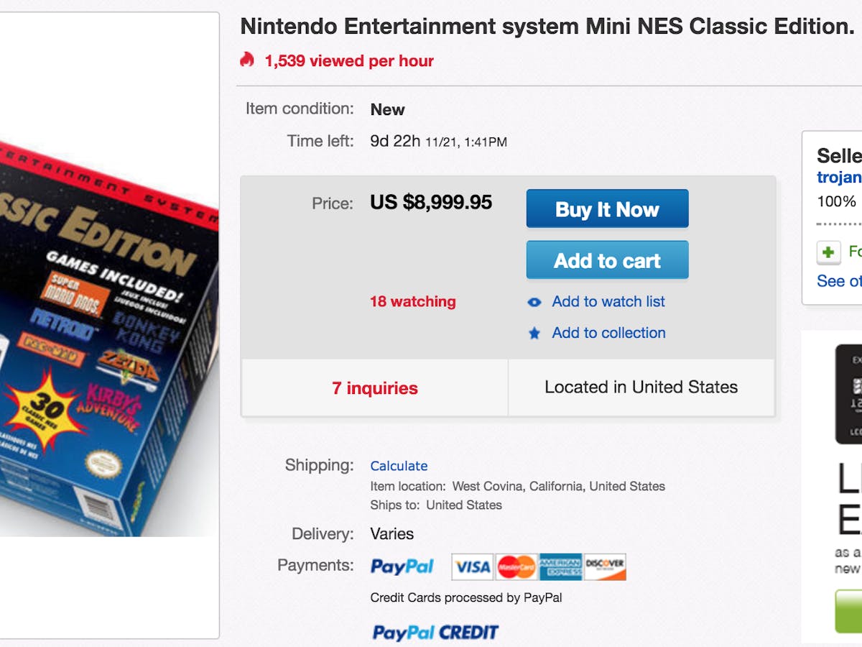The height and width of the screenshot is (647, 862).
Task: Click the American Express card icon
Action: (560, 567)
